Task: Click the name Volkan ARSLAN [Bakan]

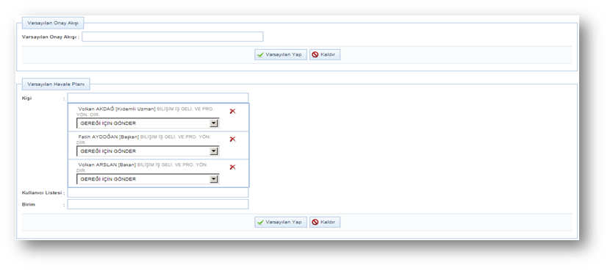Action: point(107,165)
